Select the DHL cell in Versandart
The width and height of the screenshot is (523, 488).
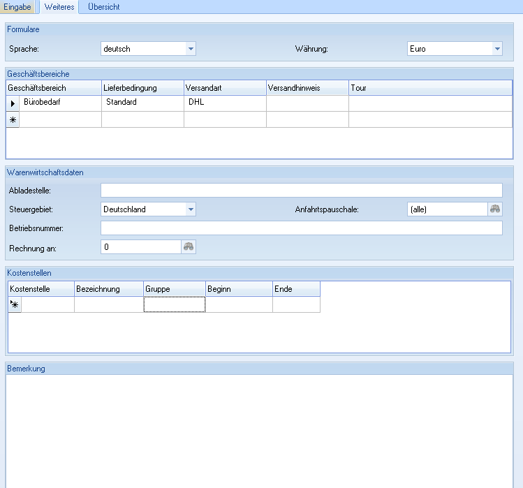coord(225,103)
